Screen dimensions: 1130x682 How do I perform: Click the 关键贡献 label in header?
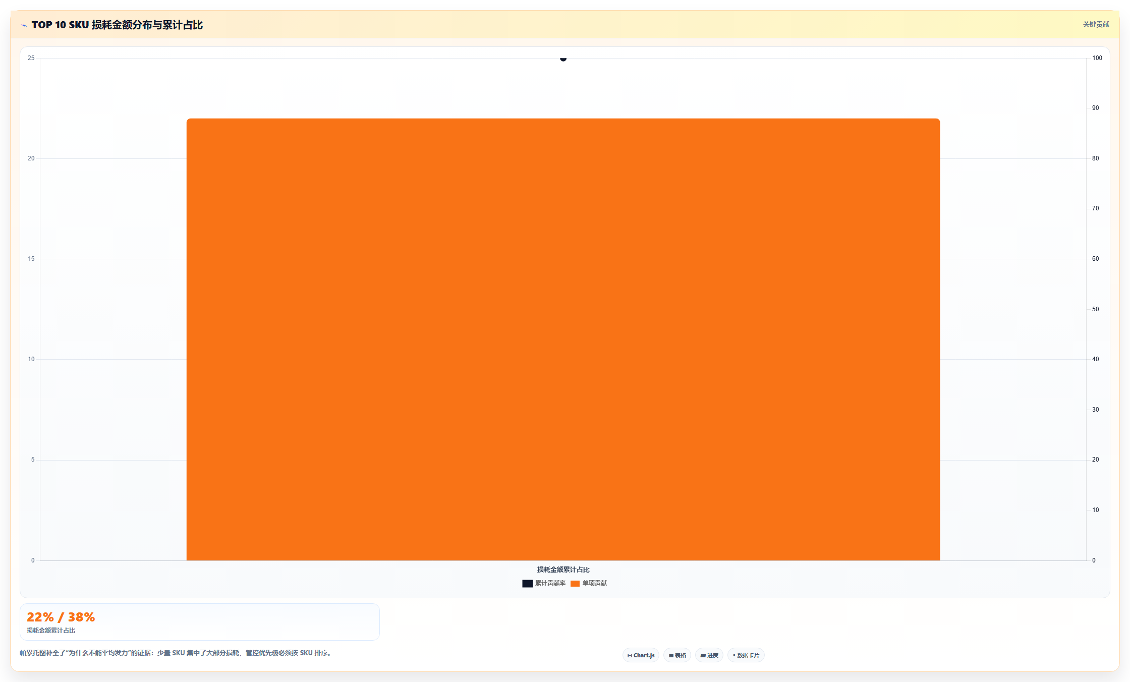coord(1096,24)
